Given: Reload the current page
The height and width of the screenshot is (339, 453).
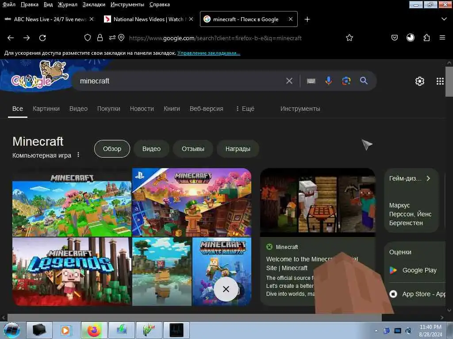Looking at the screenshot, I should [x=42, y=38].
